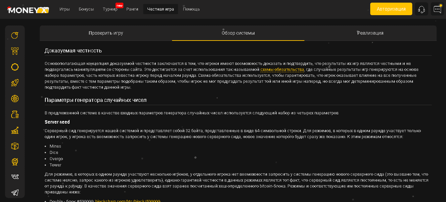Click the money bag with coins icon
446x202 pixels.
(x=15, y=114)
